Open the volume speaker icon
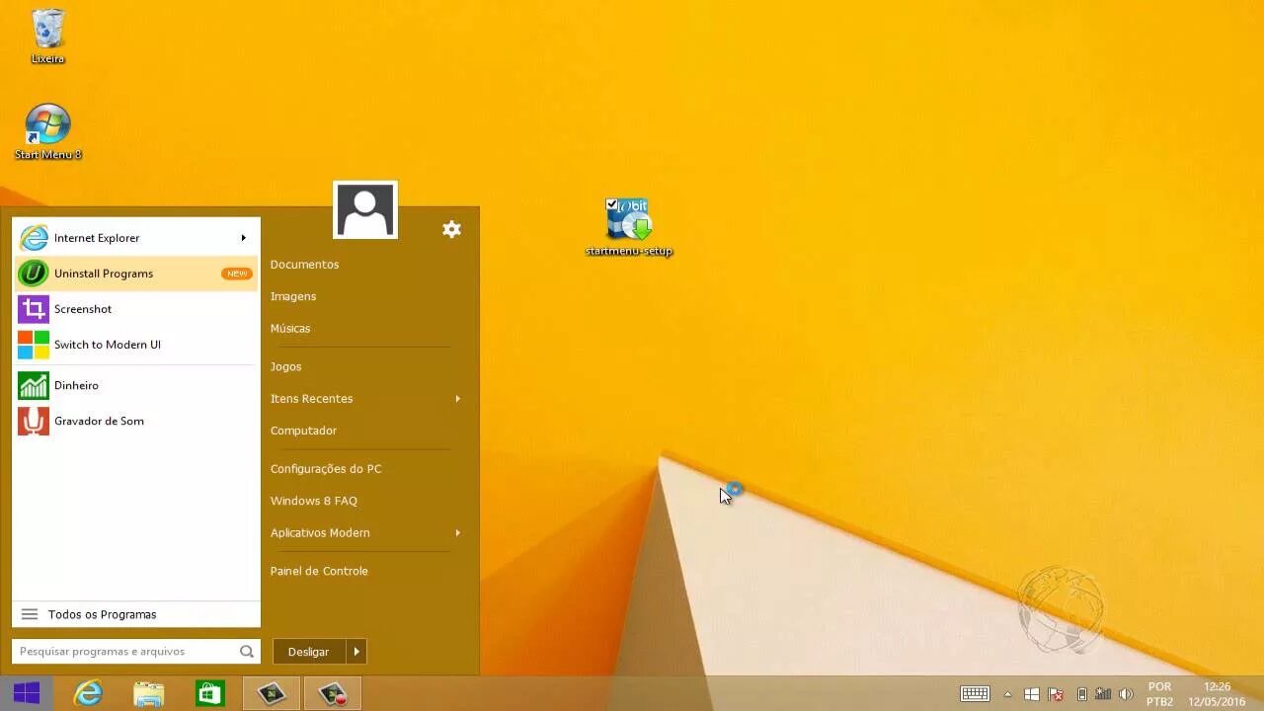 pyautogui.click(x=1126, y=694)
